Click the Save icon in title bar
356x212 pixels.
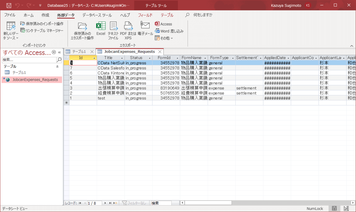9,5
